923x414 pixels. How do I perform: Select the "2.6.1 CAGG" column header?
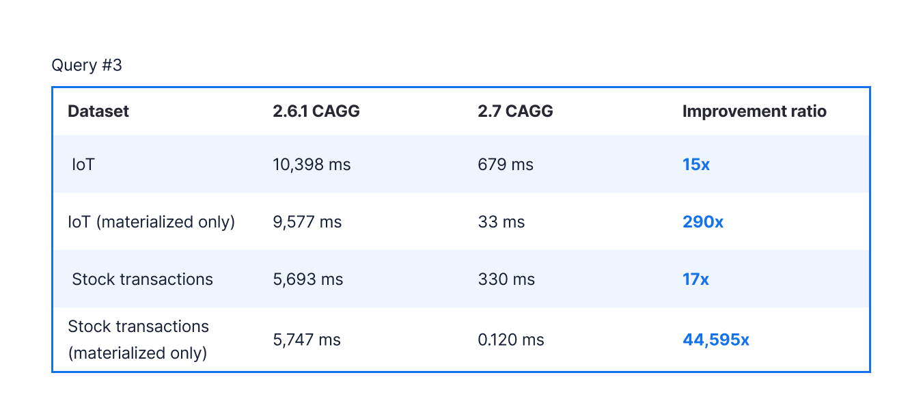pos(316,111)
